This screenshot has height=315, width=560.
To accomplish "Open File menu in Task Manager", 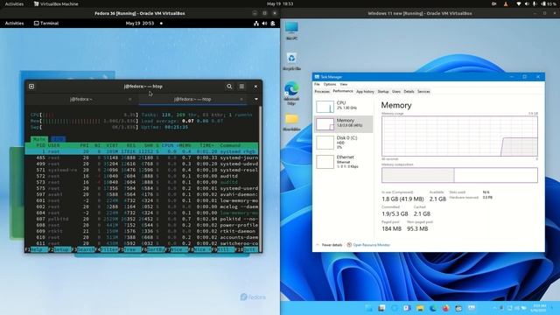I will pos(317,84).
